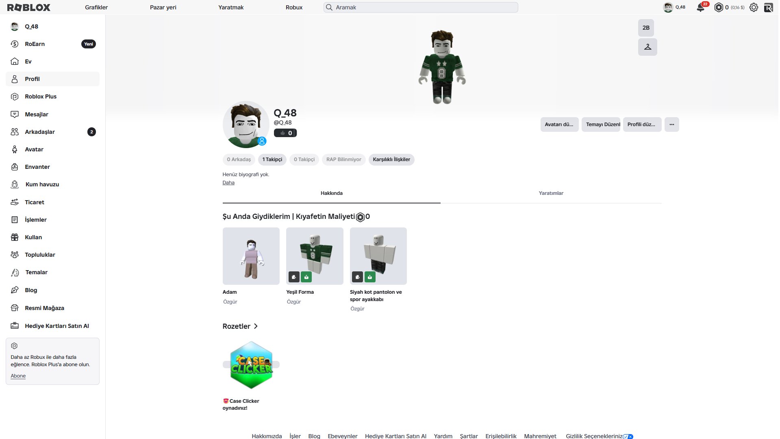Open the Arkadaşlar friends icon
The image size is (780, 439).
pos(15,132)
